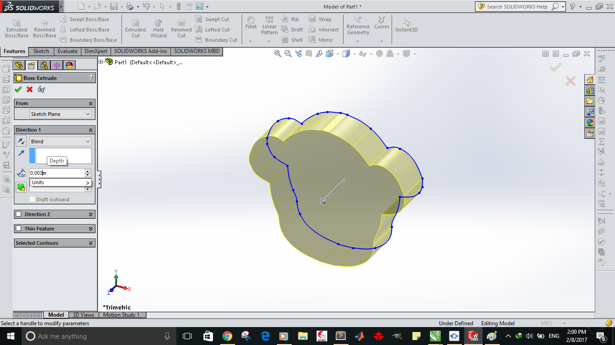Select the Linear Pattern tool
Viewport: 615px width, 345px height.
coord(269,26)
